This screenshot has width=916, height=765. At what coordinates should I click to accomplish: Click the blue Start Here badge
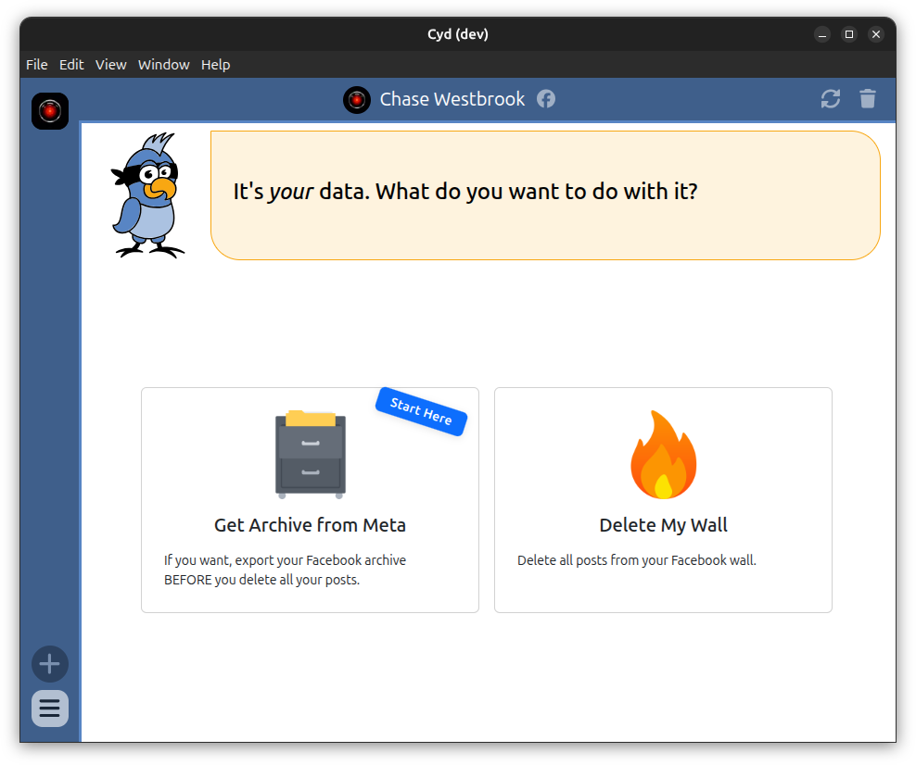click(421, 411)
